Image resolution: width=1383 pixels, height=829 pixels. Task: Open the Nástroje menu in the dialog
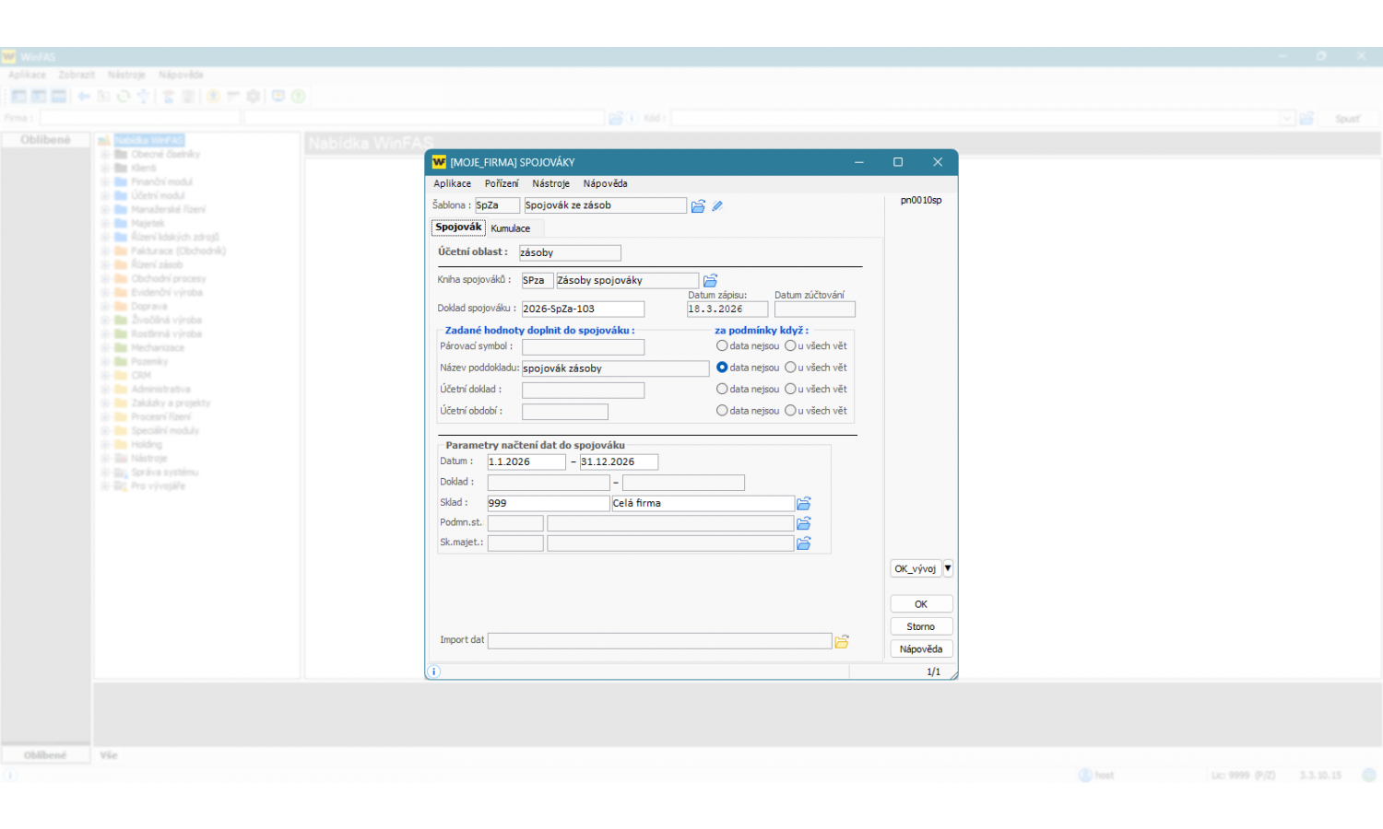(550, 184)
